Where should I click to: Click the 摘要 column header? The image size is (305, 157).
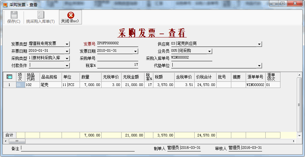[x=238, y=77]
